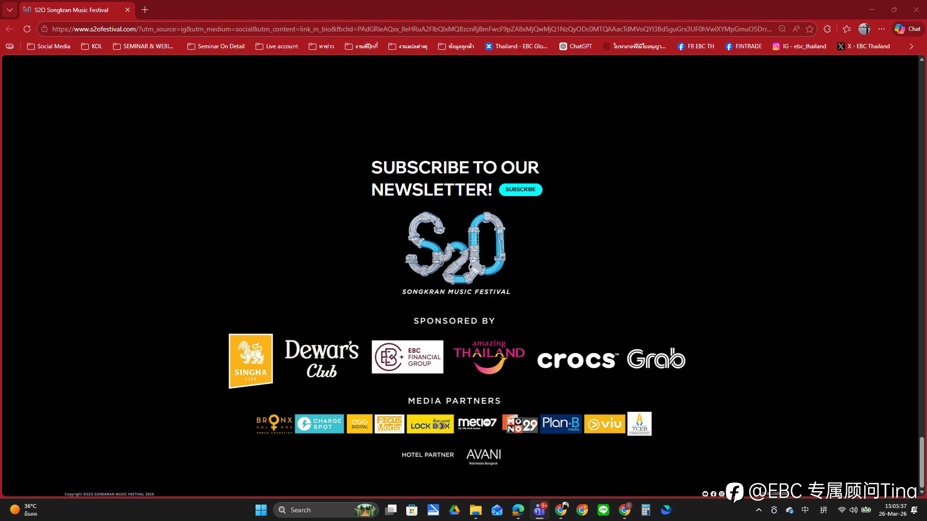Click the Bronx Colors media partner logo
This screenshot has height=521, width=927.
pyautogui.click(x=274, y=424)
